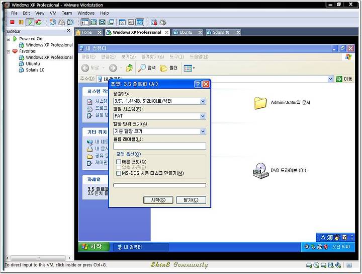
Task: Open the VMware VM menu
Action: click(53, 13)
